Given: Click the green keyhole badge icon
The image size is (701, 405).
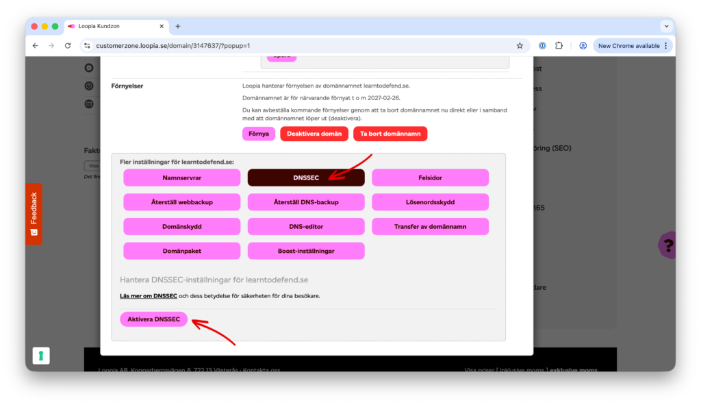Looking at the screenshot, I should click(41, 356).
